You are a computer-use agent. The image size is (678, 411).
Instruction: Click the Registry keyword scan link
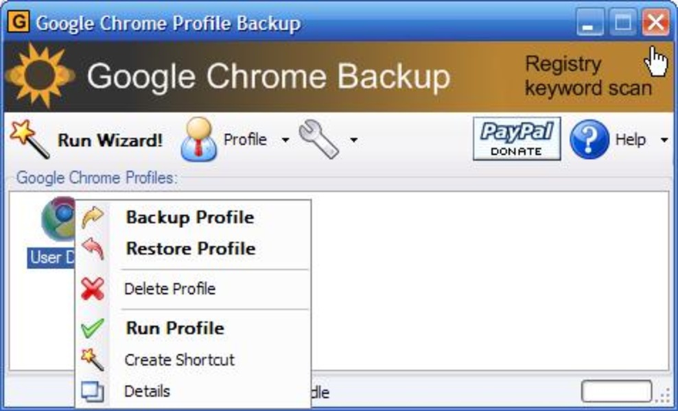point(587,76)
